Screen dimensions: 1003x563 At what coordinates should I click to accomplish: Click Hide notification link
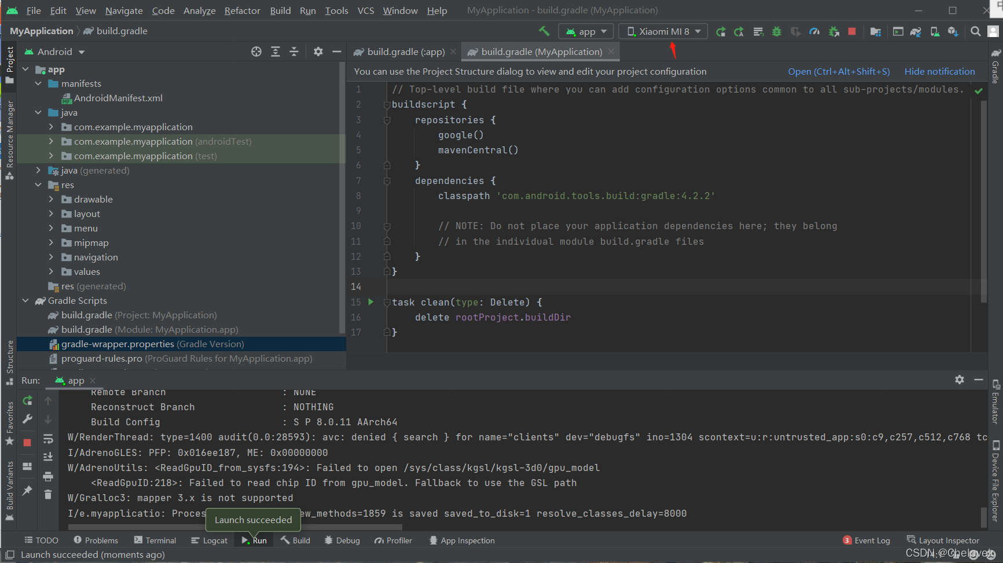pyautogui.click(x=940, y=71)
